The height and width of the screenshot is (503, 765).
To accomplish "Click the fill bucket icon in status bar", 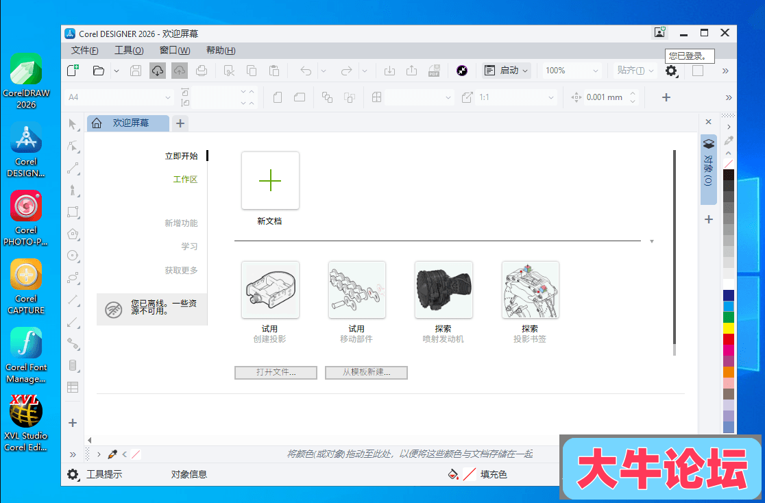I will 453,474.
